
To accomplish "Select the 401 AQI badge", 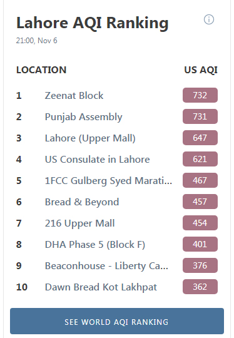I will (x=200, y=244).
